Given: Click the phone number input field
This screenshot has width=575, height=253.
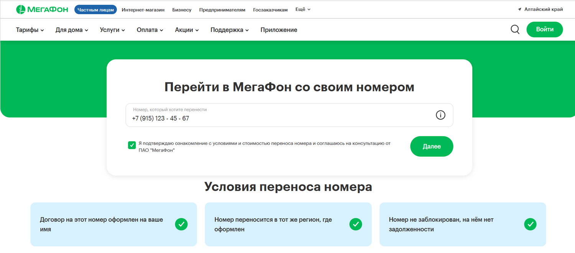Looking at the screenshot, I should 289,115.
